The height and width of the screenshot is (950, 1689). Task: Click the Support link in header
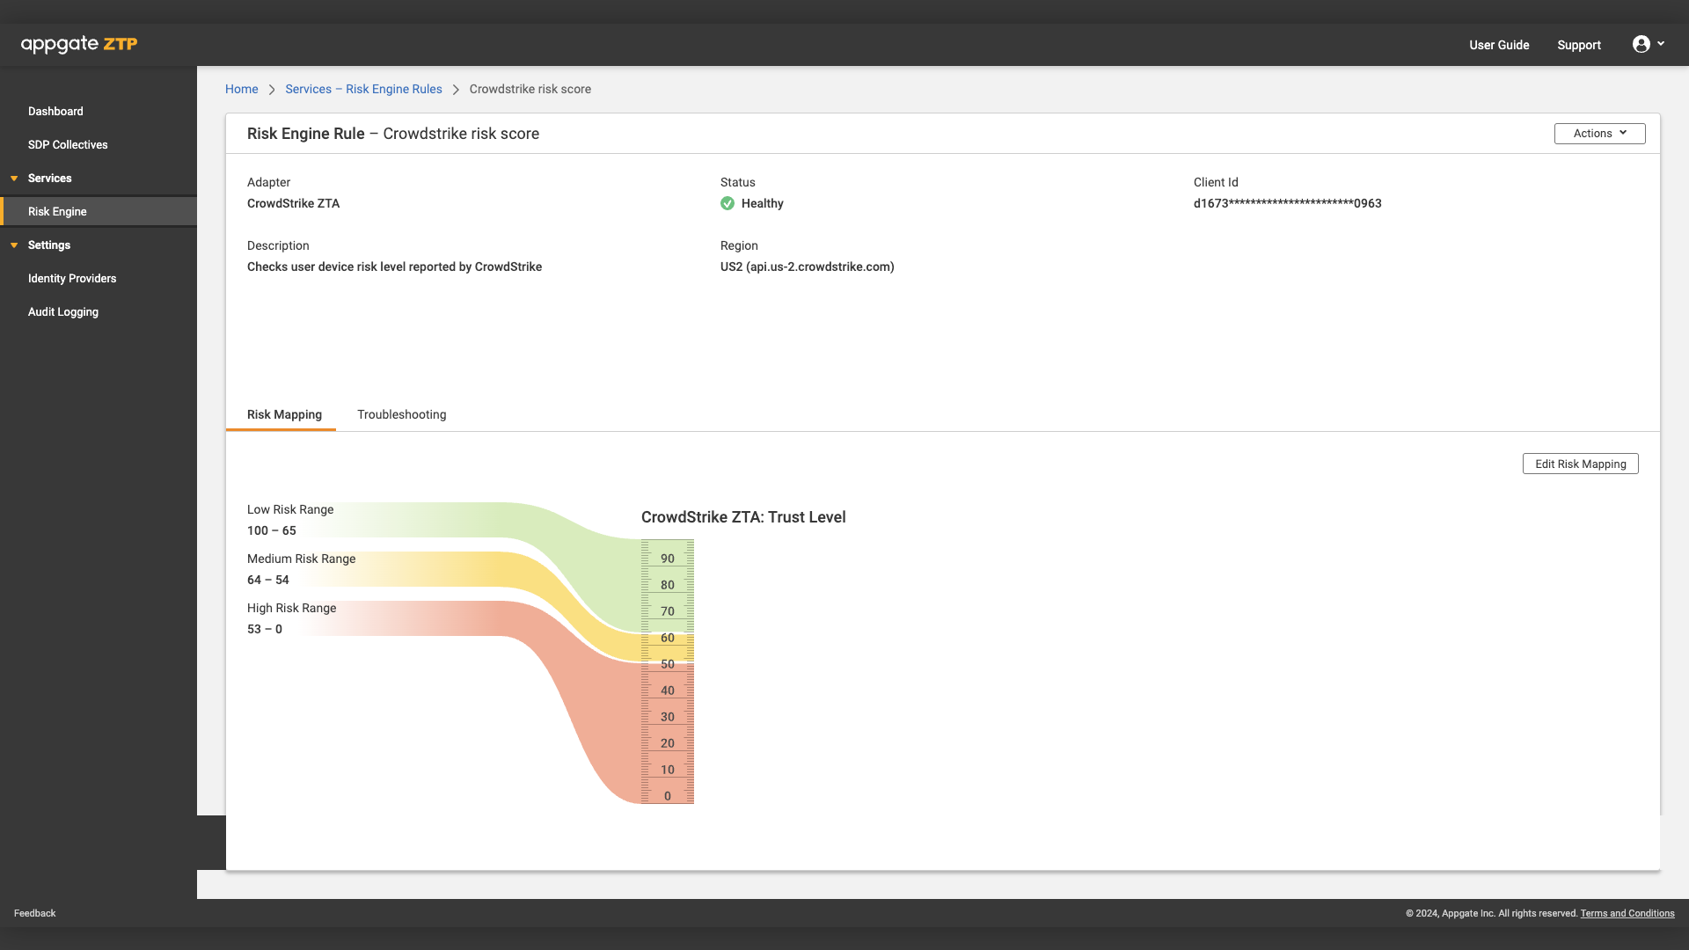pos(1578,45)
